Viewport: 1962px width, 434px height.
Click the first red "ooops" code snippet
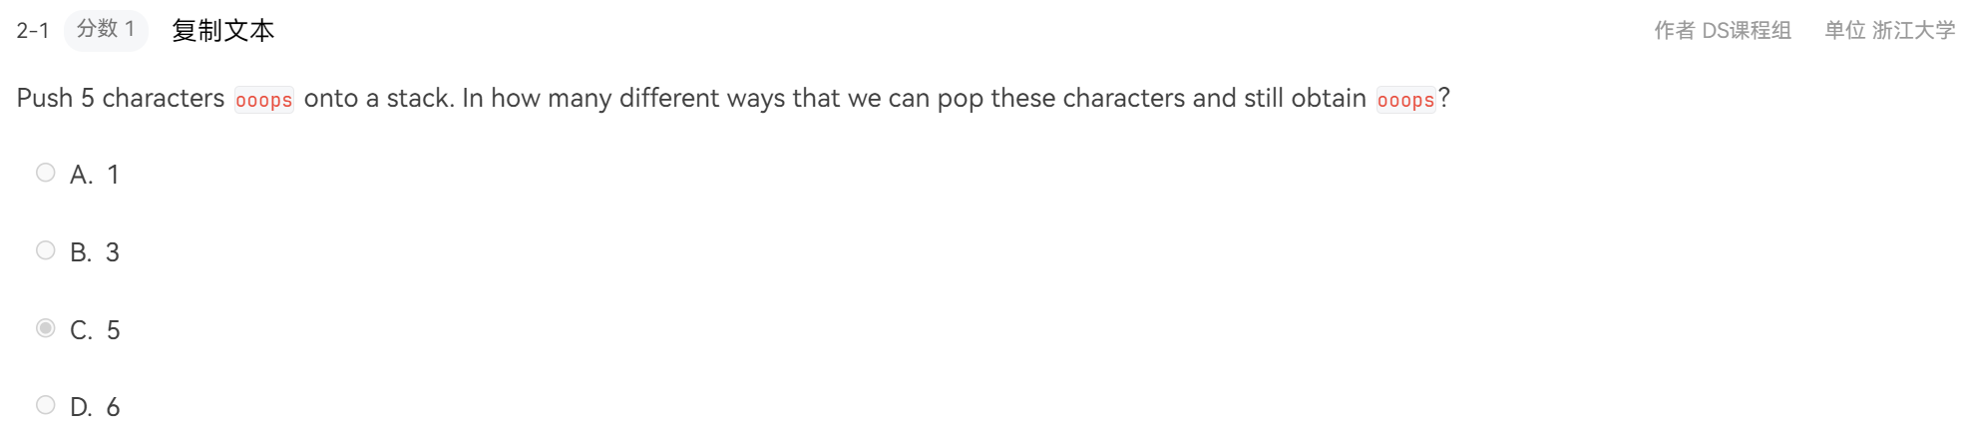tap(263, 100)
